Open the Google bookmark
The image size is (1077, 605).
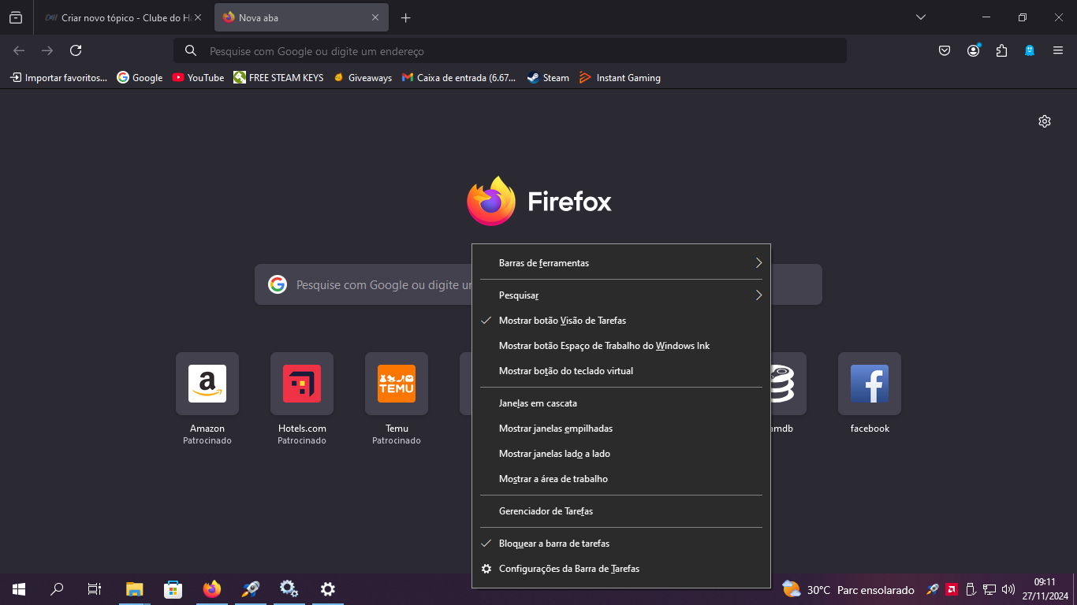pyautogui.click(x=140, y=77)
